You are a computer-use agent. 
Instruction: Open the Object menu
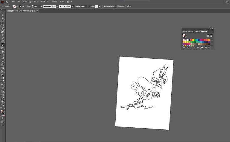24,2
